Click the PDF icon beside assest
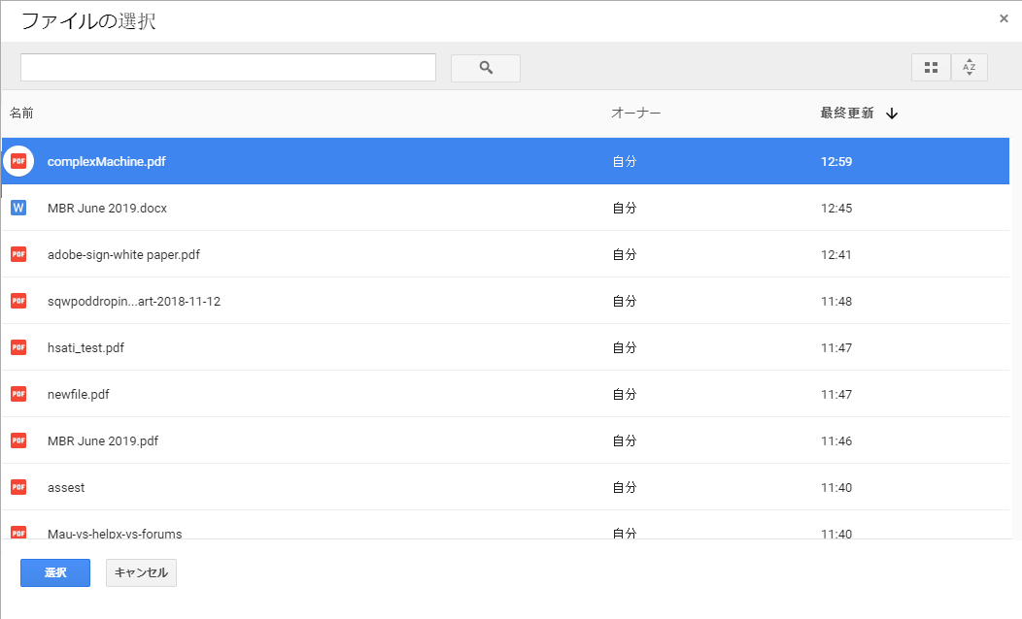 18,487
